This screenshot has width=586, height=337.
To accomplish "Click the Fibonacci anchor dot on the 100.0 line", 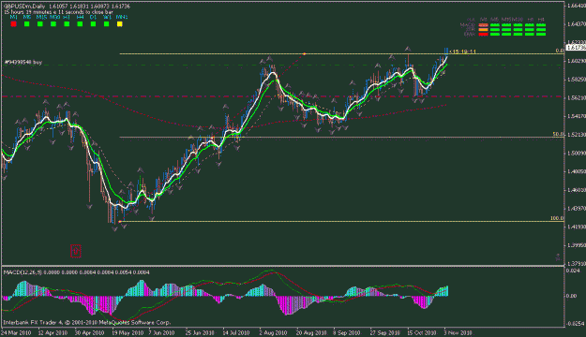I will [120, 222].
